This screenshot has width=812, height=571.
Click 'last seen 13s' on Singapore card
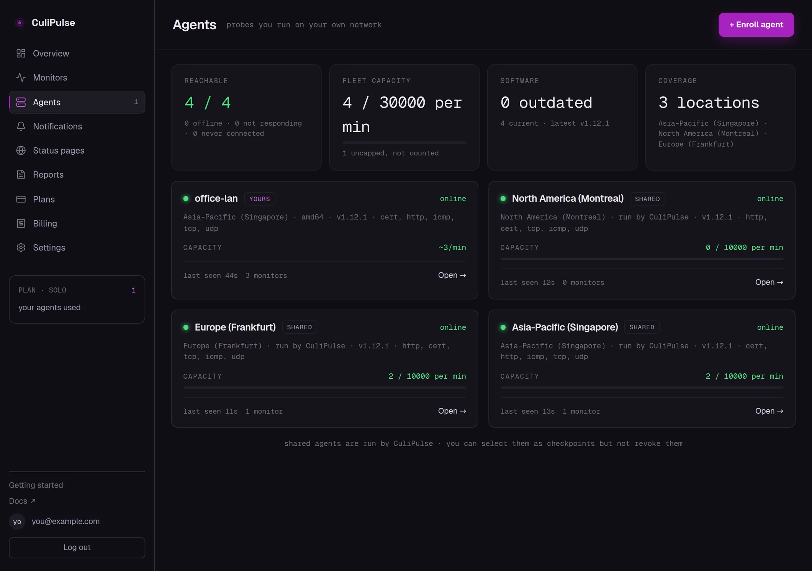click(x=527, y=411)
